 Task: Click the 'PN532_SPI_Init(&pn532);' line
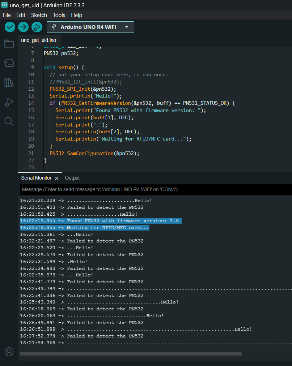[83, 89]
